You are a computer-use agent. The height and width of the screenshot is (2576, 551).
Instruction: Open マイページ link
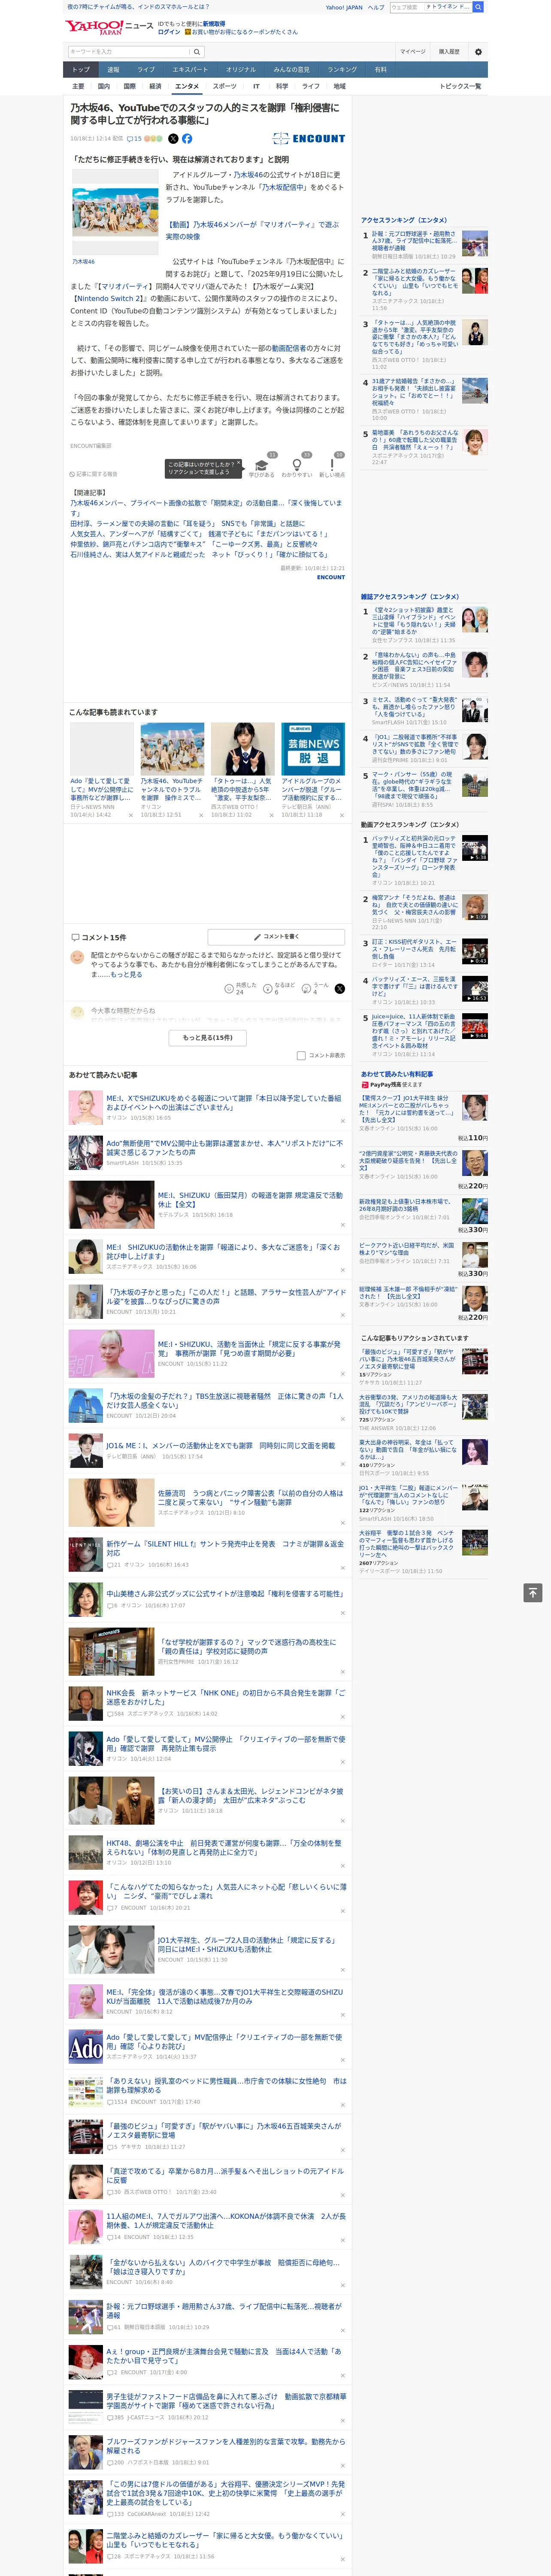click(x=412, y=51)
